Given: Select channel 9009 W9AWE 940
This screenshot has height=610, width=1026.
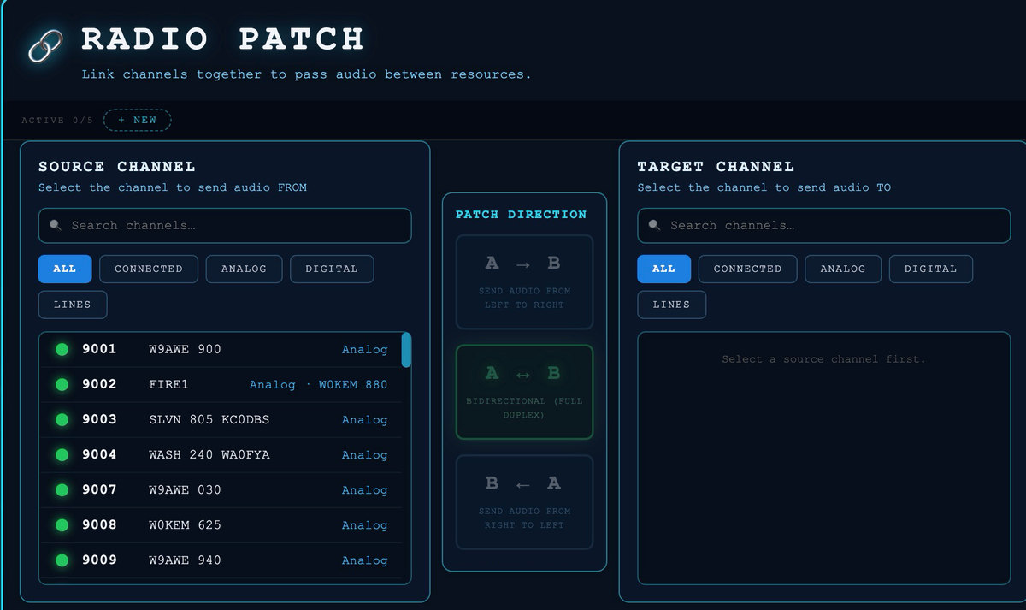Looking at the screenshot, I should (x=221, y=560).
